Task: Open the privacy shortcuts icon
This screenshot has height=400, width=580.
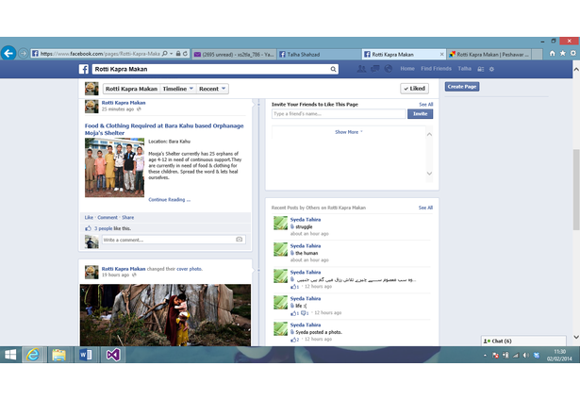Action: tap(480, 69)
